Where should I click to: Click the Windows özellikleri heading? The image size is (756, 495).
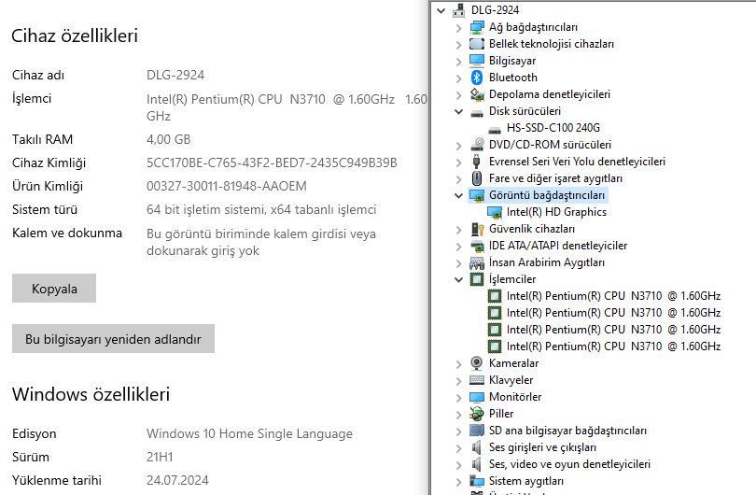(x=91, y=394)
